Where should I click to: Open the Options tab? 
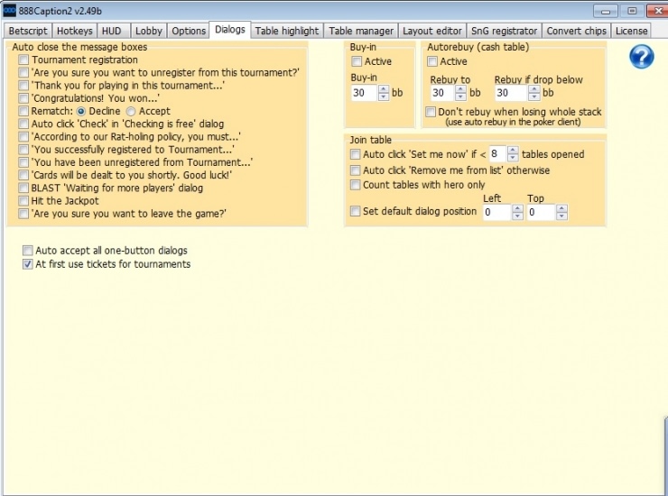[x=189, y=31]
